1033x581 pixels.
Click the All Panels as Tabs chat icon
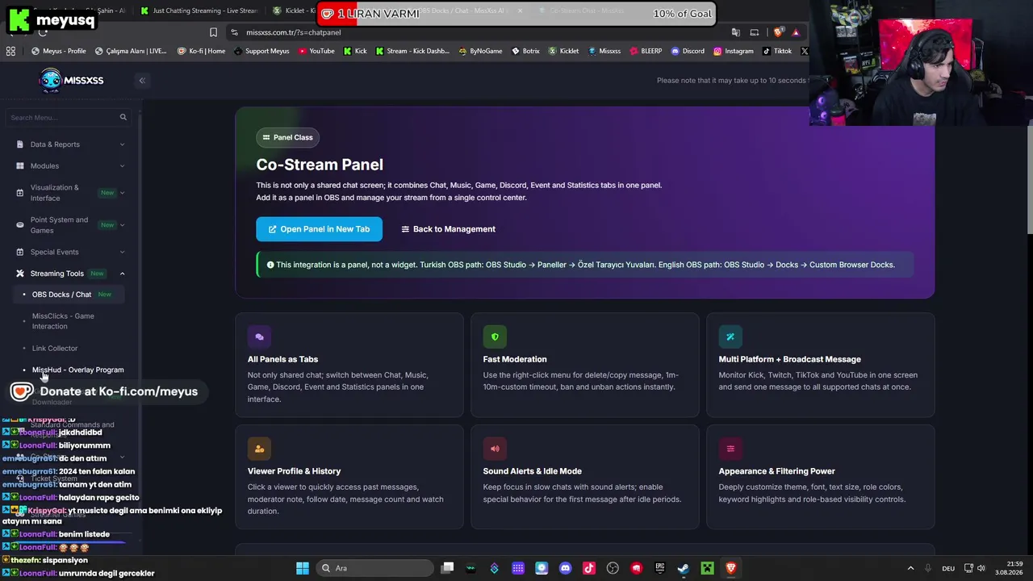pyautogui.click(x=259, y=336)
